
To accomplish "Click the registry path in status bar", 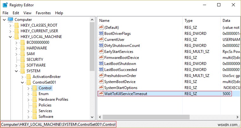I will (58, 124).
